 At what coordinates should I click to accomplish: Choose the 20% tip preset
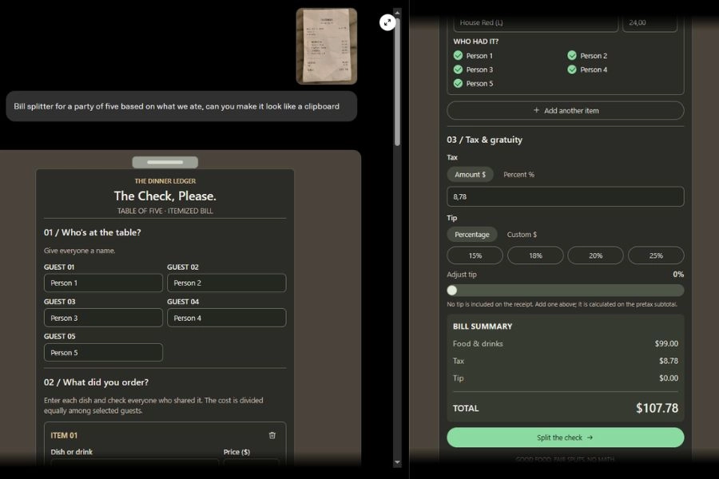pyautogui.click(x=596, y=255)
